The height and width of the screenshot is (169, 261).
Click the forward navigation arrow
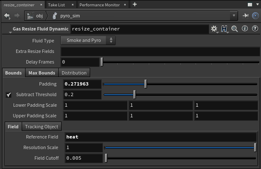[17, 16]
